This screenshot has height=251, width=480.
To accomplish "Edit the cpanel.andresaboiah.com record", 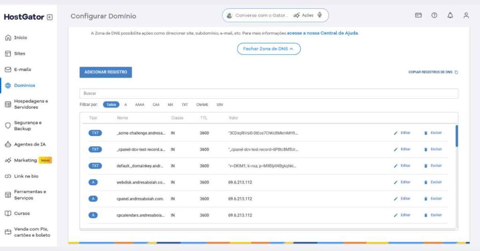I will coord(402,199).
